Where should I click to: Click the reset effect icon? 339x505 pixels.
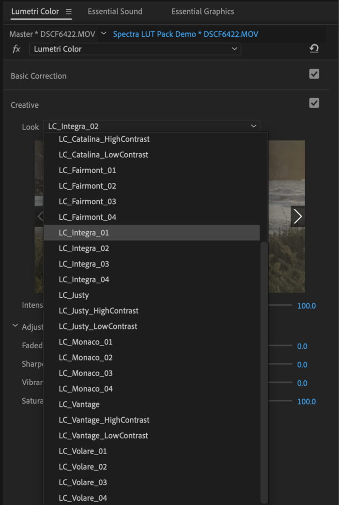click(x=314, y=49)
